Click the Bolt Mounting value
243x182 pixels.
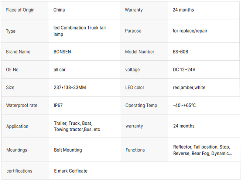coord(68,150)
